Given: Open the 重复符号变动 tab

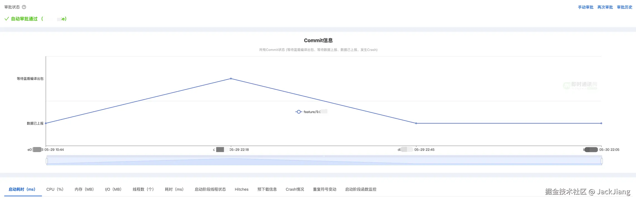Looking at the screenshot, I should click(325, 189).
